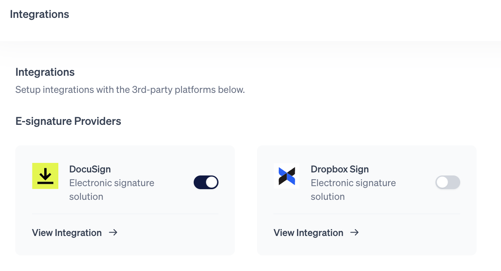The image size is (501, 271).
Task: Open View Integration for DocuSign
Action: point(67,233)
